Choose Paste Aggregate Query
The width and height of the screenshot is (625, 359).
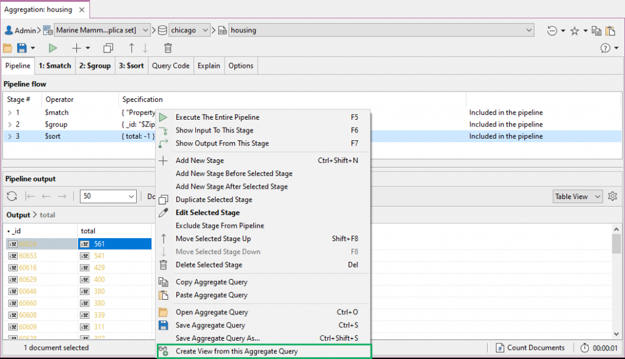[264, 296]
